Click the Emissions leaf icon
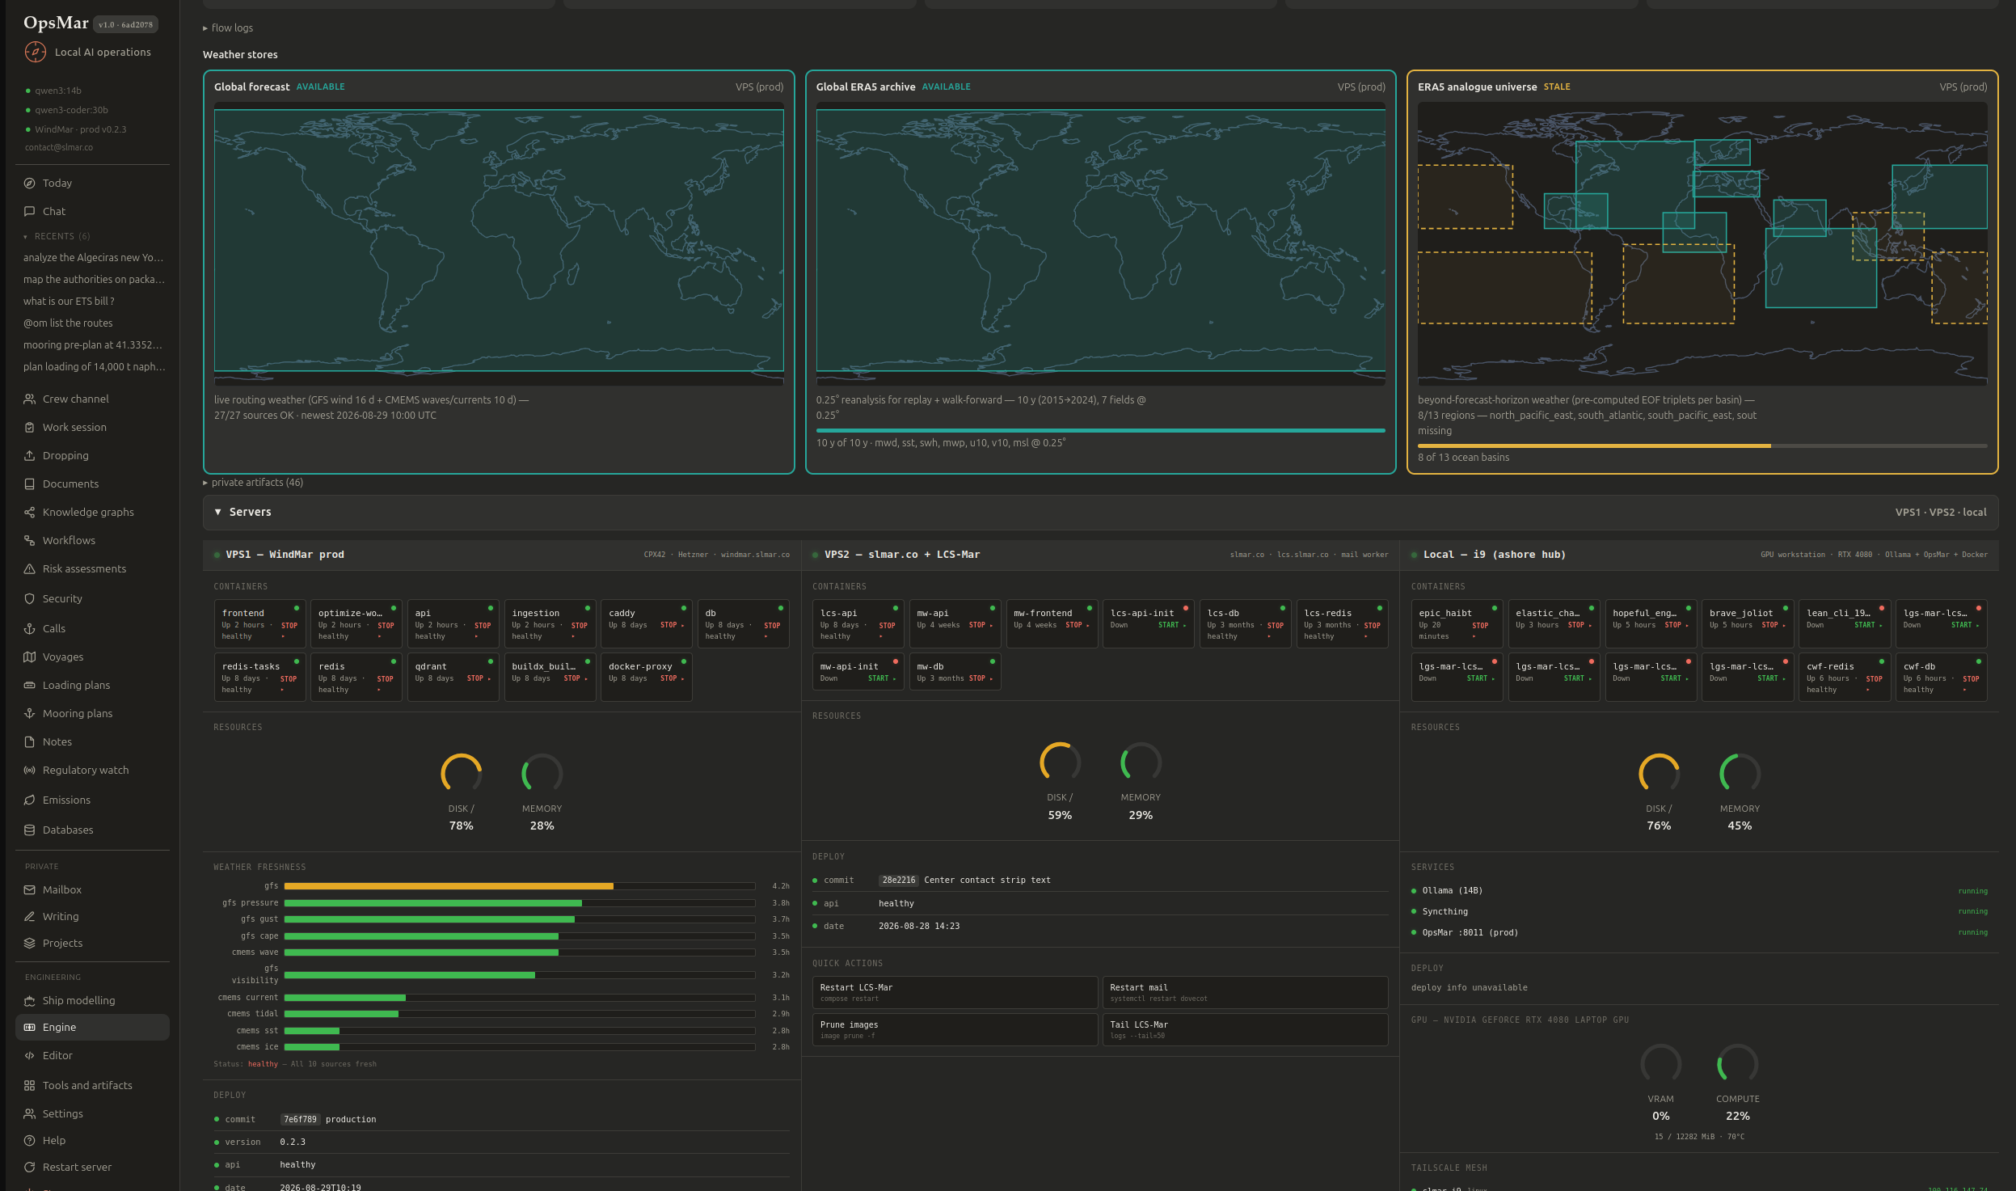Viewport: 2016px width, 1191px height. [29, 800]
